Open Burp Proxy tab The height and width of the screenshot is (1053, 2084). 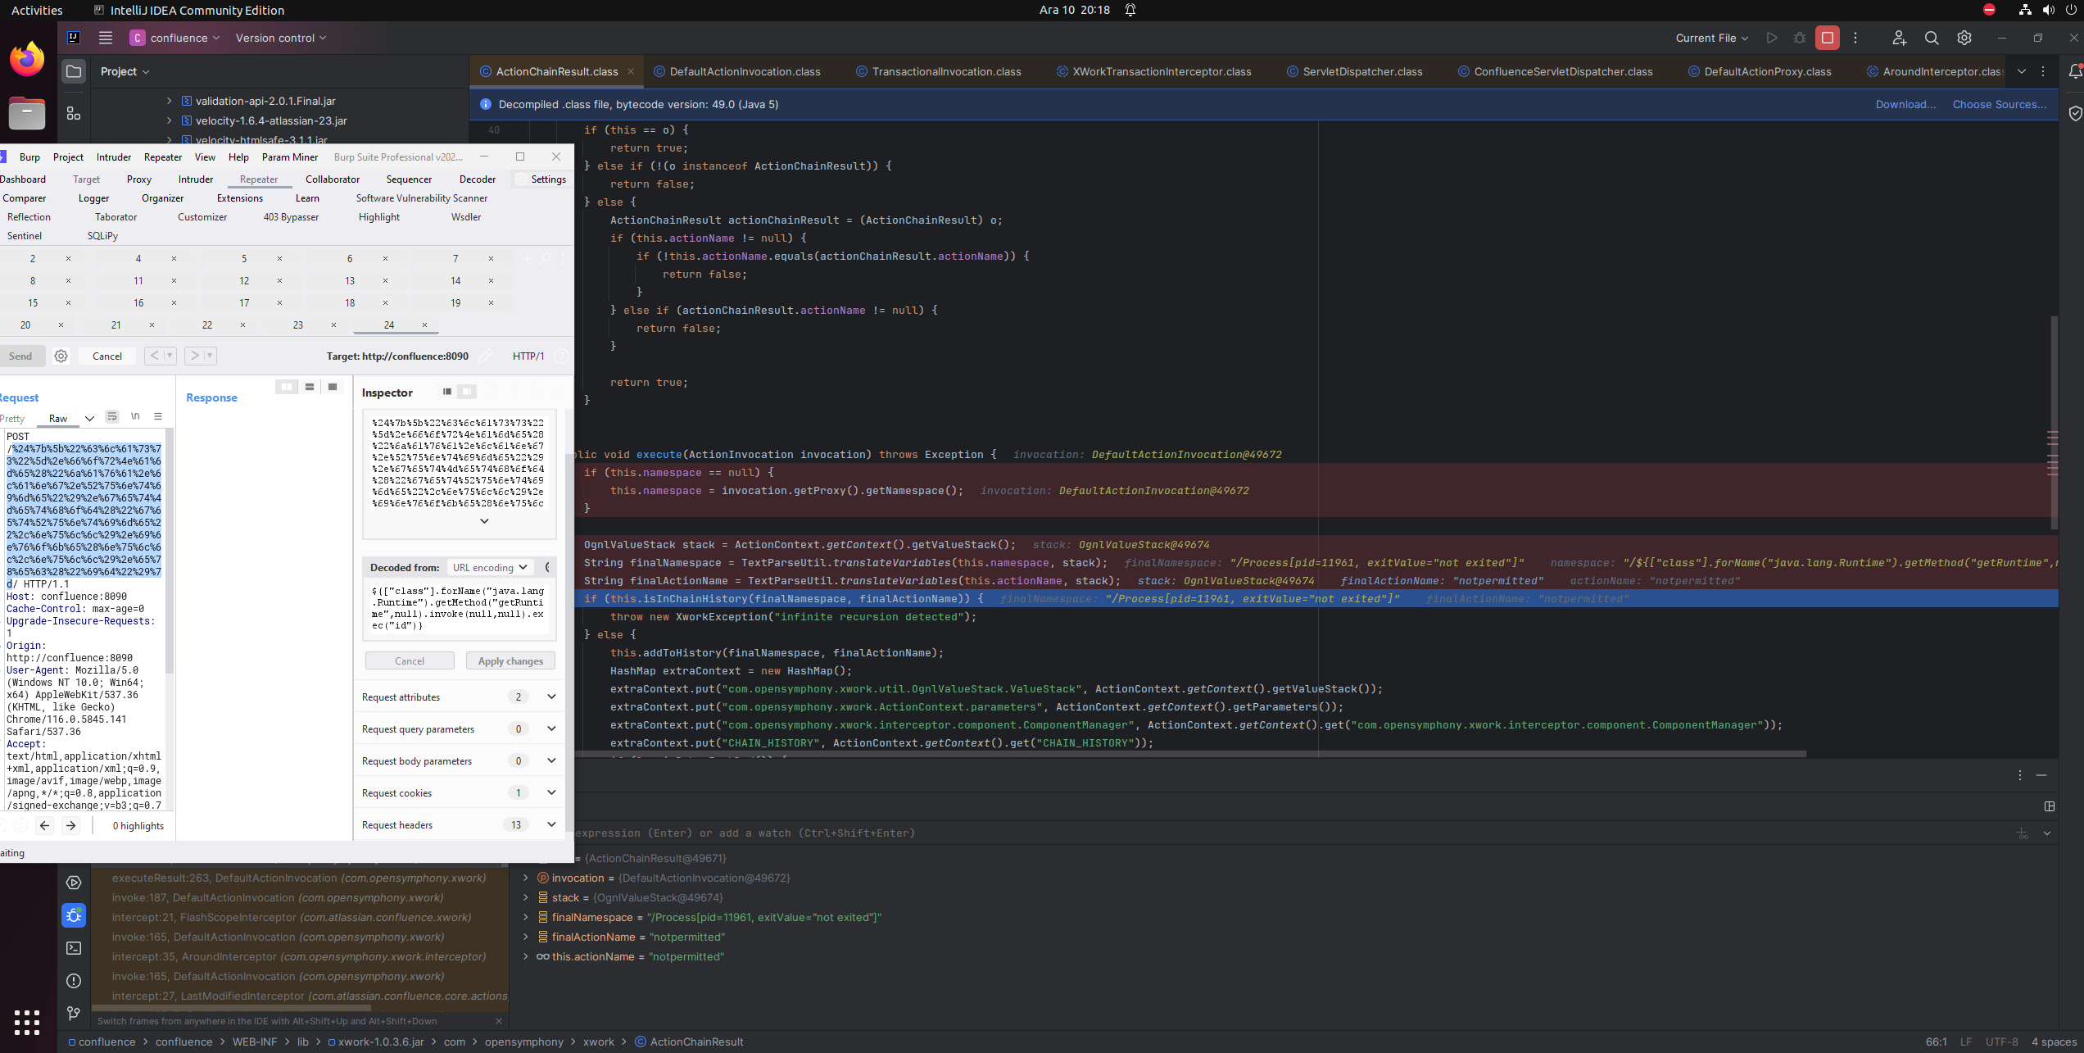[138, 179]
